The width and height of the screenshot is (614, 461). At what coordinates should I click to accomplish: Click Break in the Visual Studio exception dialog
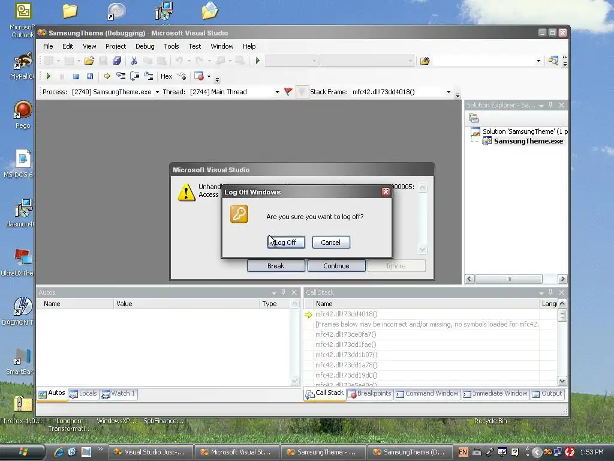[x=276, y=266]
